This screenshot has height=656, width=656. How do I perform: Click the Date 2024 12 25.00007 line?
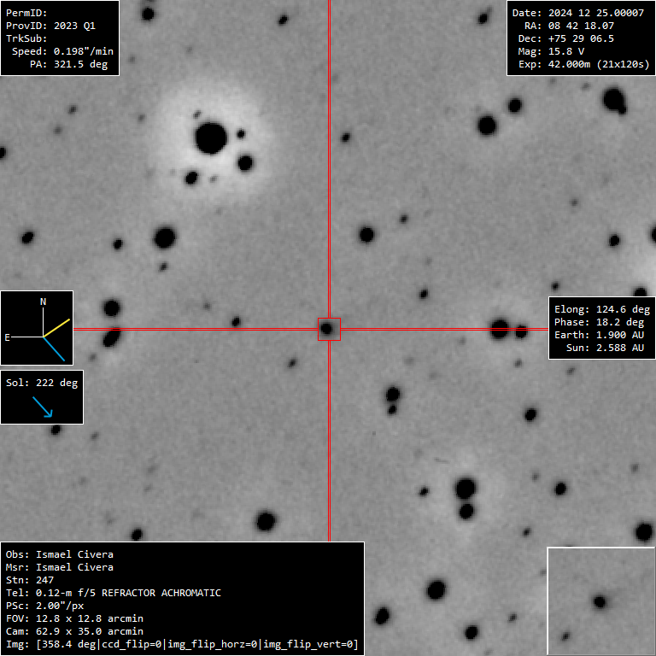pos(579,13)
